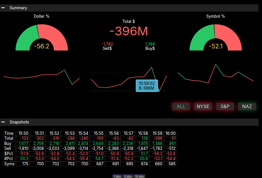Select the 15:58 column header
262x178 pixels.
[x=142, y=133]
